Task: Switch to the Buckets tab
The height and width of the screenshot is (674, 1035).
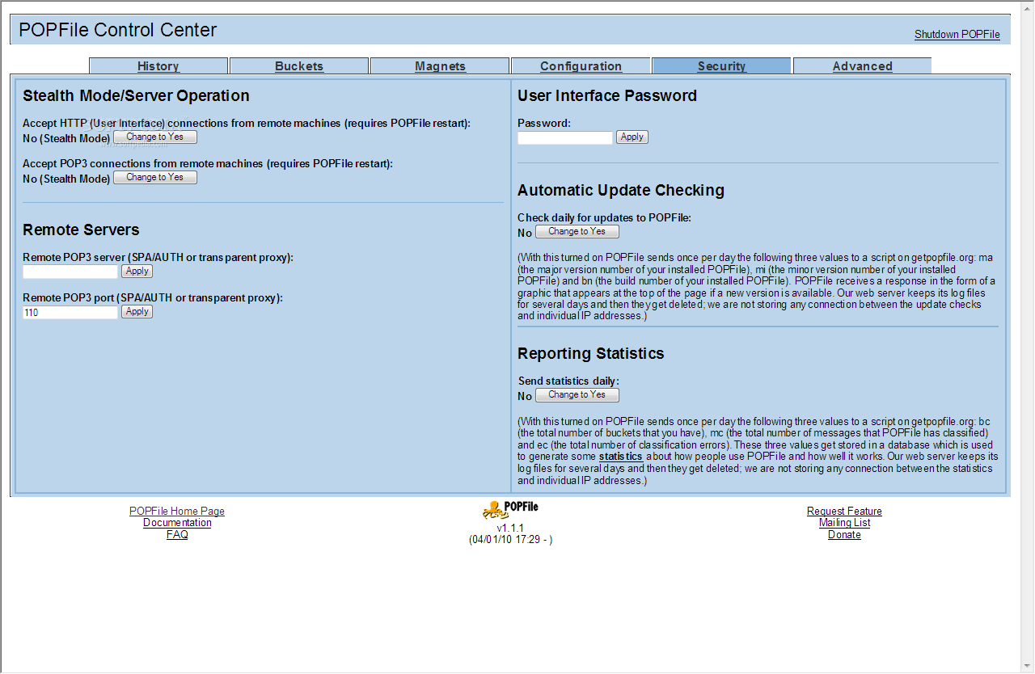Action: tap(299, 66)
